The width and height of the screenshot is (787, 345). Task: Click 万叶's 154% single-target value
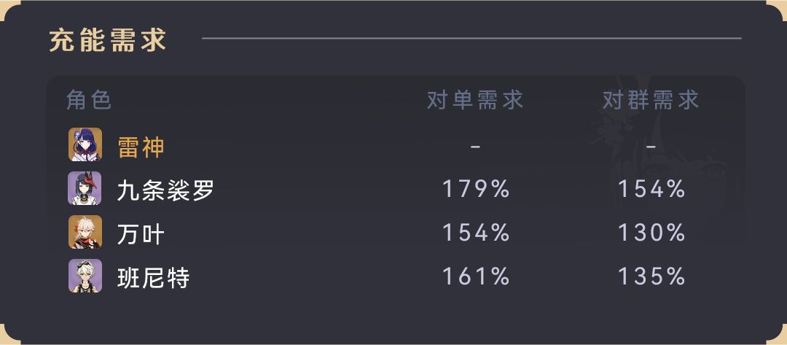(x=476, y=233)
